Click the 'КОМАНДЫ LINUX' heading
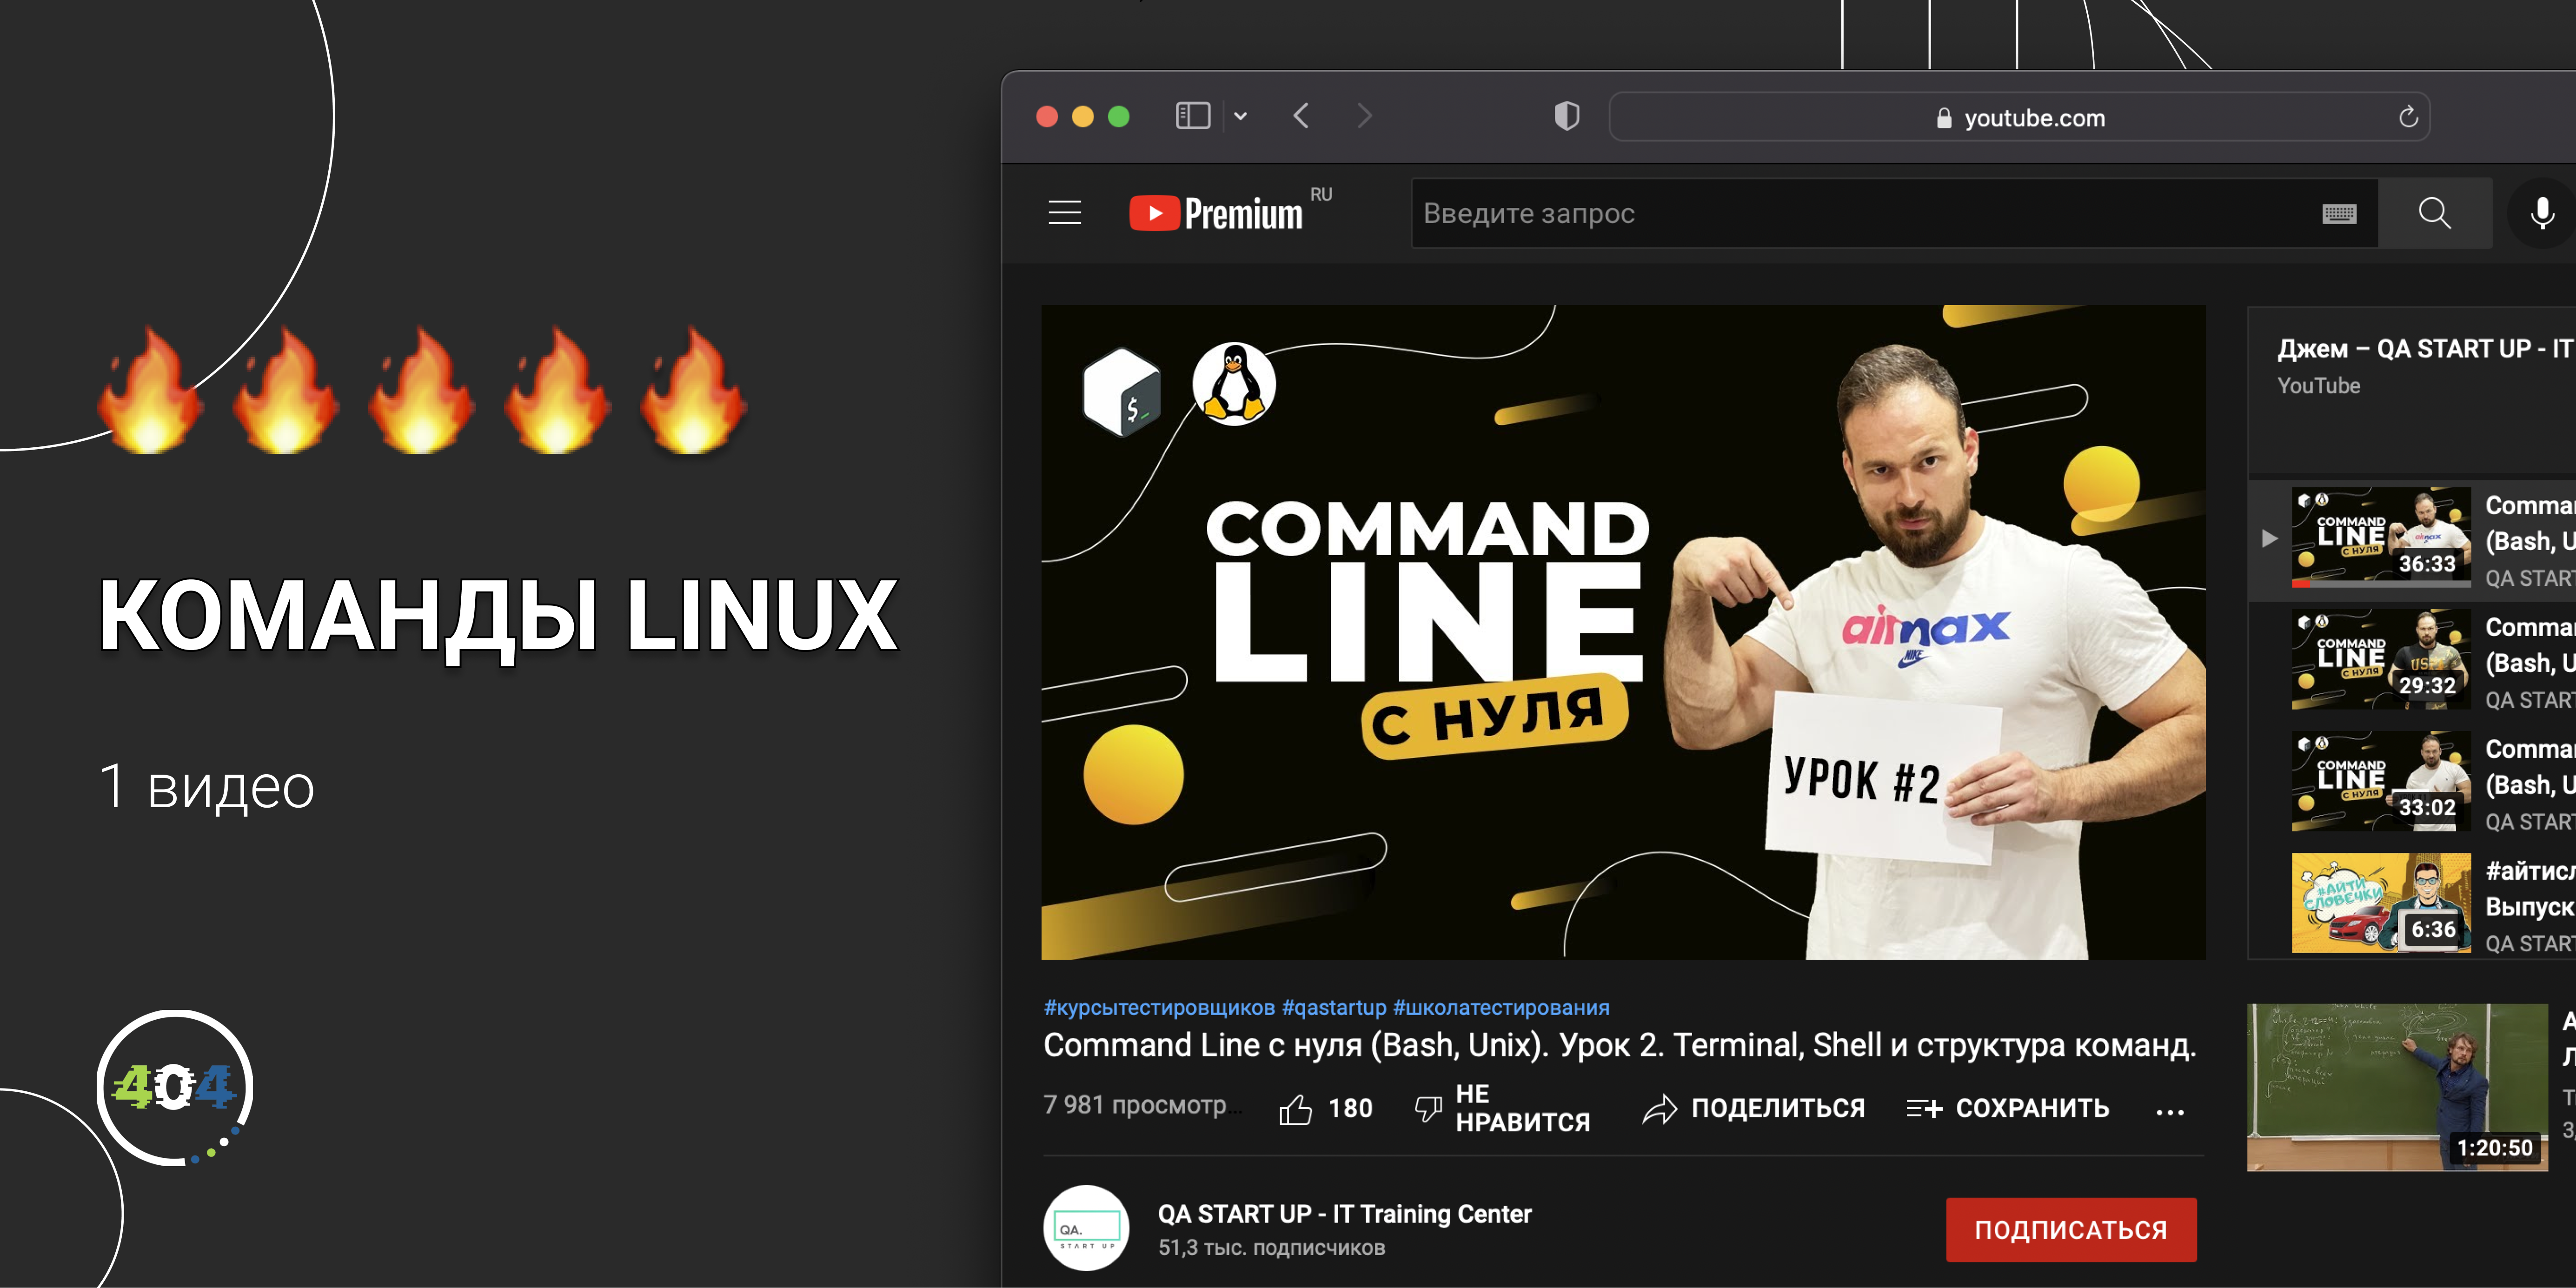This screenshot has height=1288, width=2576. 498,617
